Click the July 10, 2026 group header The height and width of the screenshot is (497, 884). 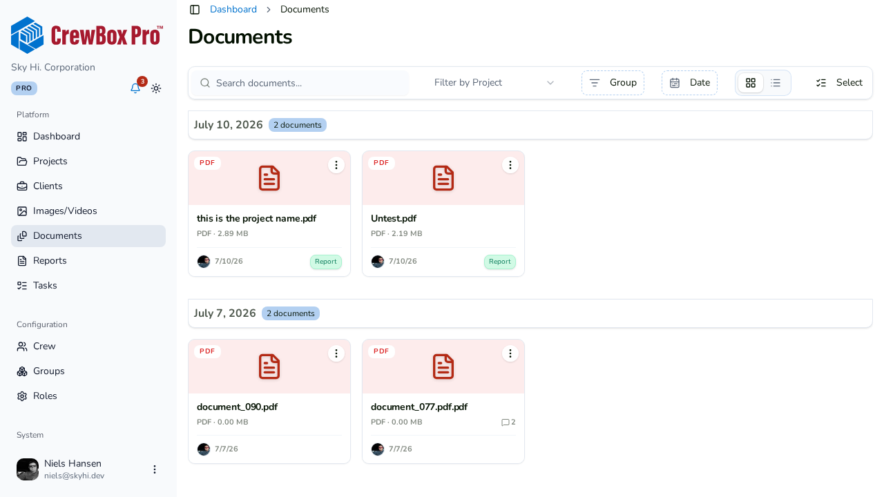point(530,125)
